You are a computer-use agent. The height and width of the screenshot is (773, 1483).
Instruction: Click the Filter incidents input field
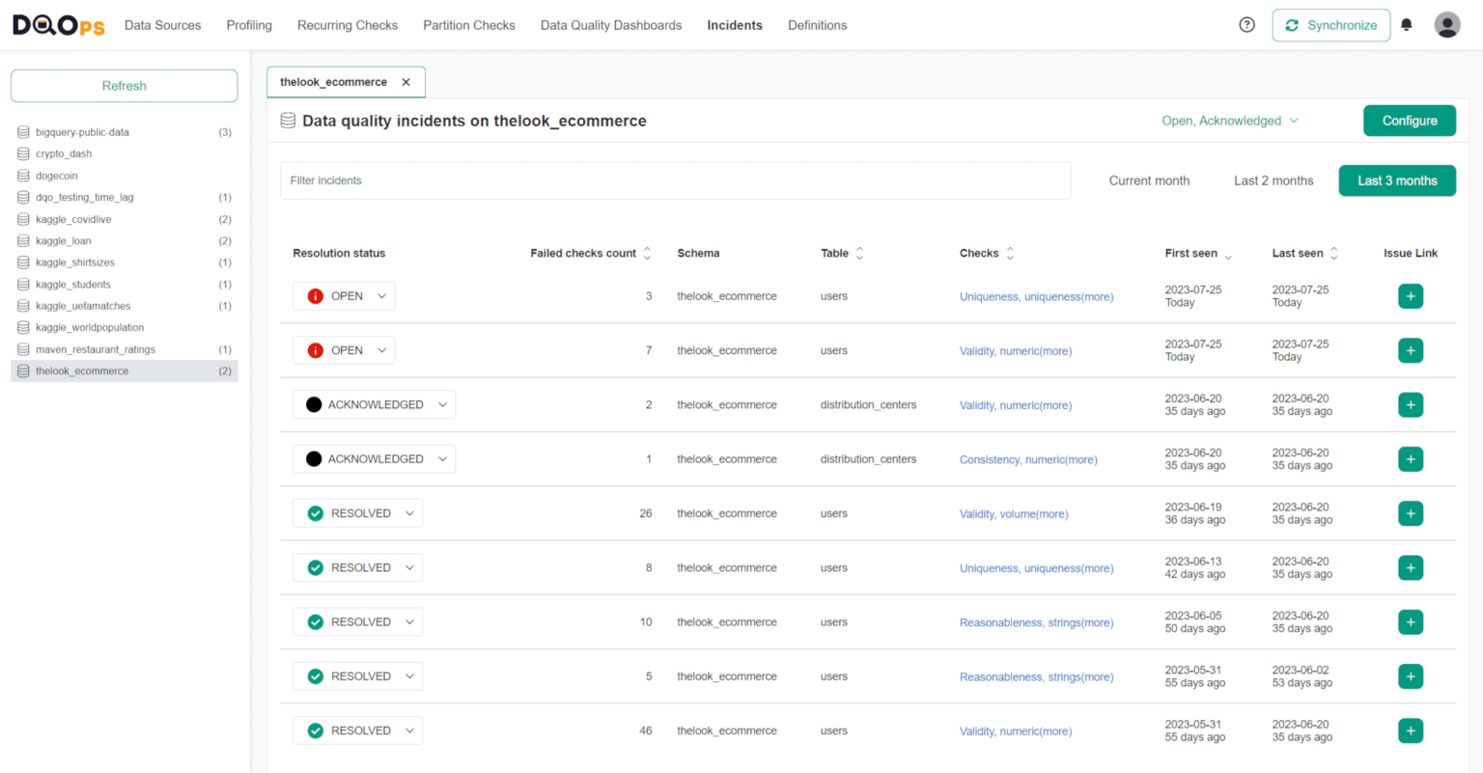675,180
